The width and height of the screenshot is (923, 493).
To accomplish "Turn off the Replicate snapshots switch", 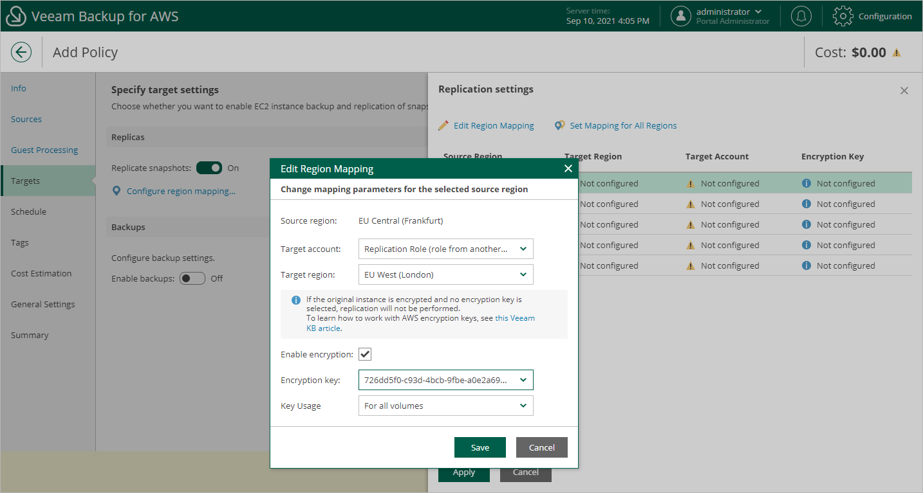I will [x=209, y=168].
